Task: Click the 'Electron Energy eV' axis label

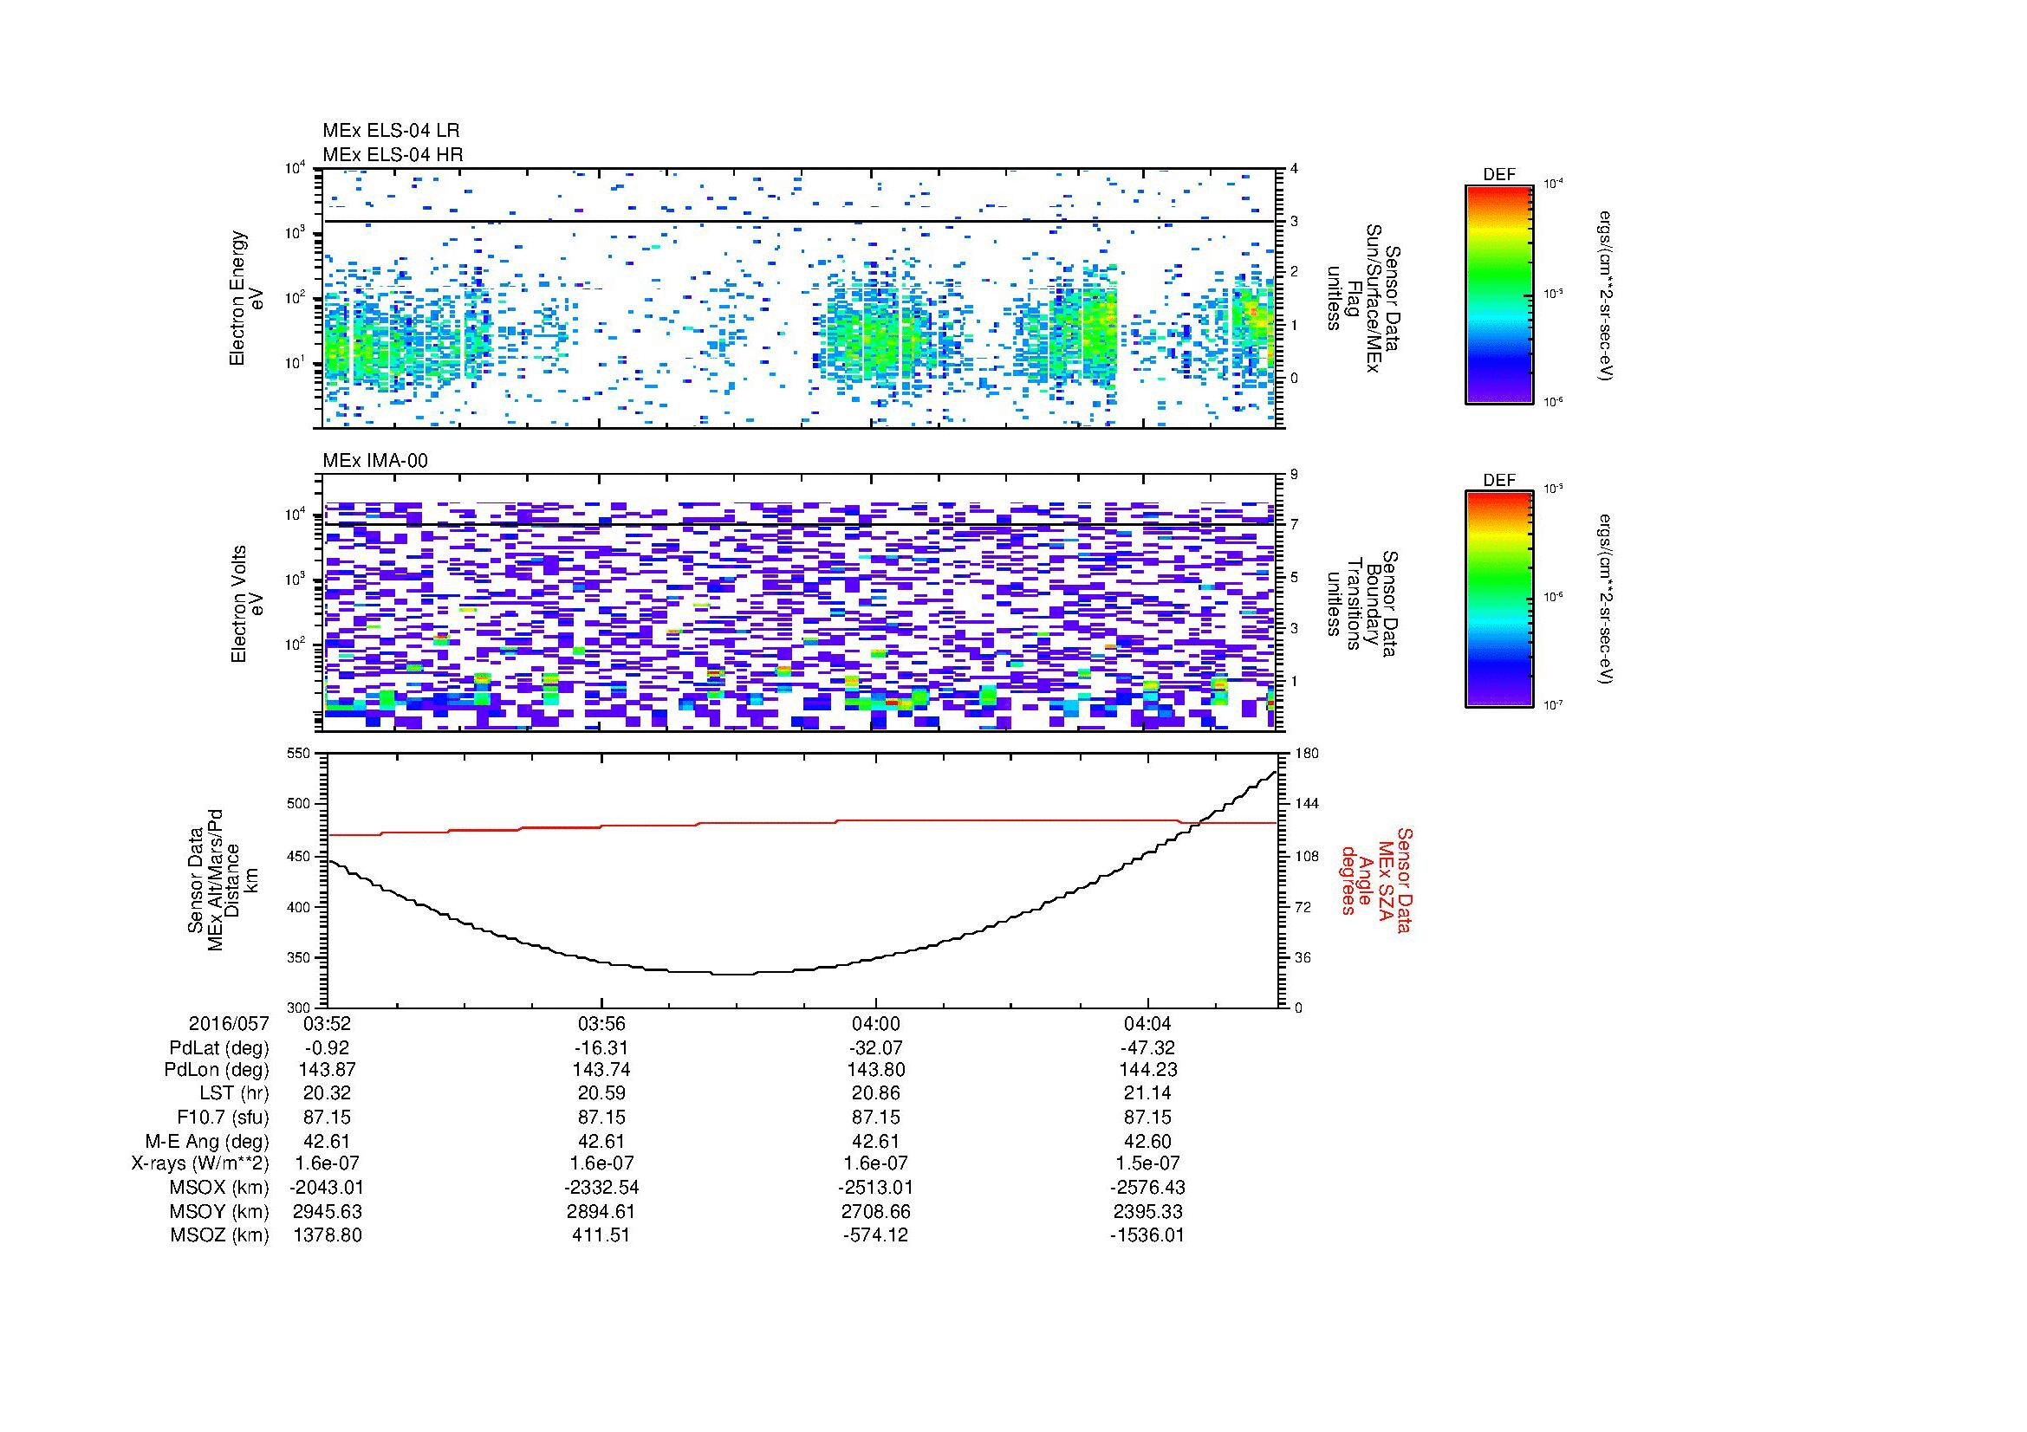Action: point(246,298)
